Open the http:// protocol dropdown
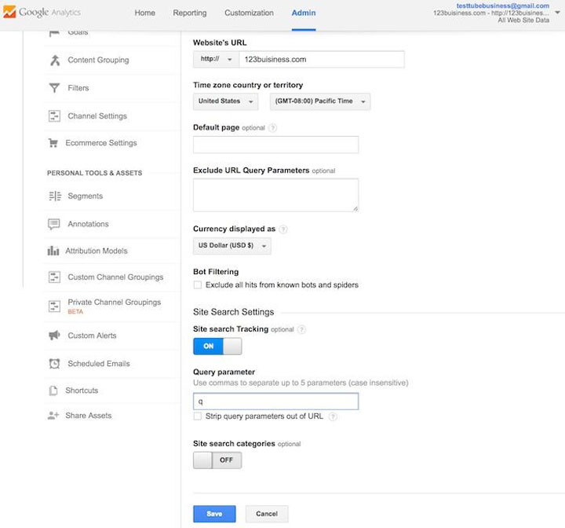The width and height of the screenshot is (565, 528). (x=216, y=60)
